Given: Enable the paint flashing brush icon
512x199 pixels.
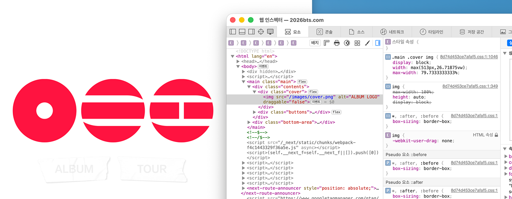Looking at the screenshot, I should click(367, 43).
